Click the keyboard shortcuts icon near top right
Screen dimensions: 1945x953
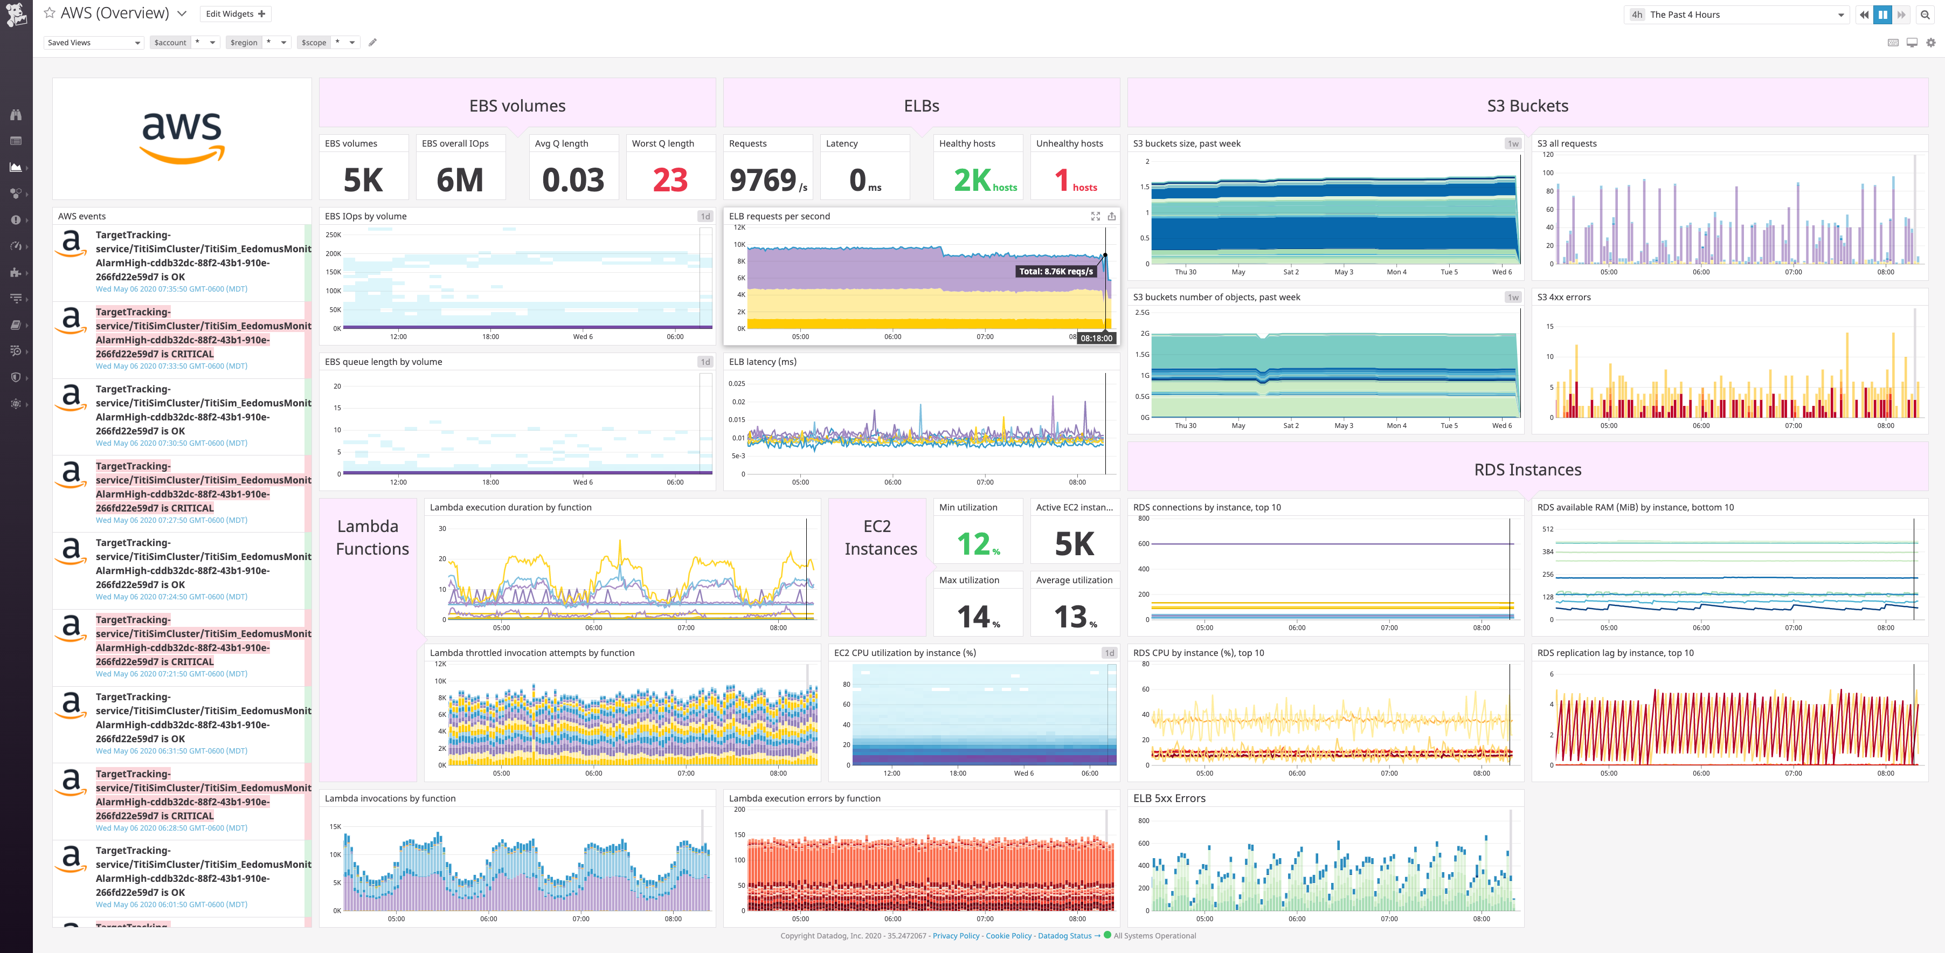point(1894,43)
